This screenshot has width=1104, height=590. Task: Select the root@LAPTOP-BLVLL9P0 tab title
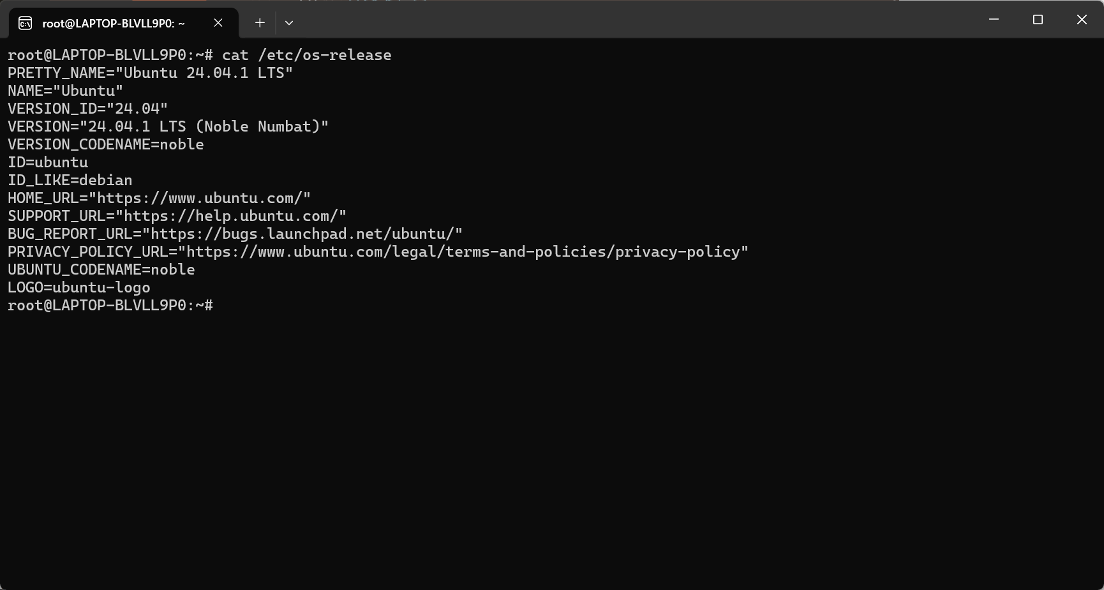[113, 24]
